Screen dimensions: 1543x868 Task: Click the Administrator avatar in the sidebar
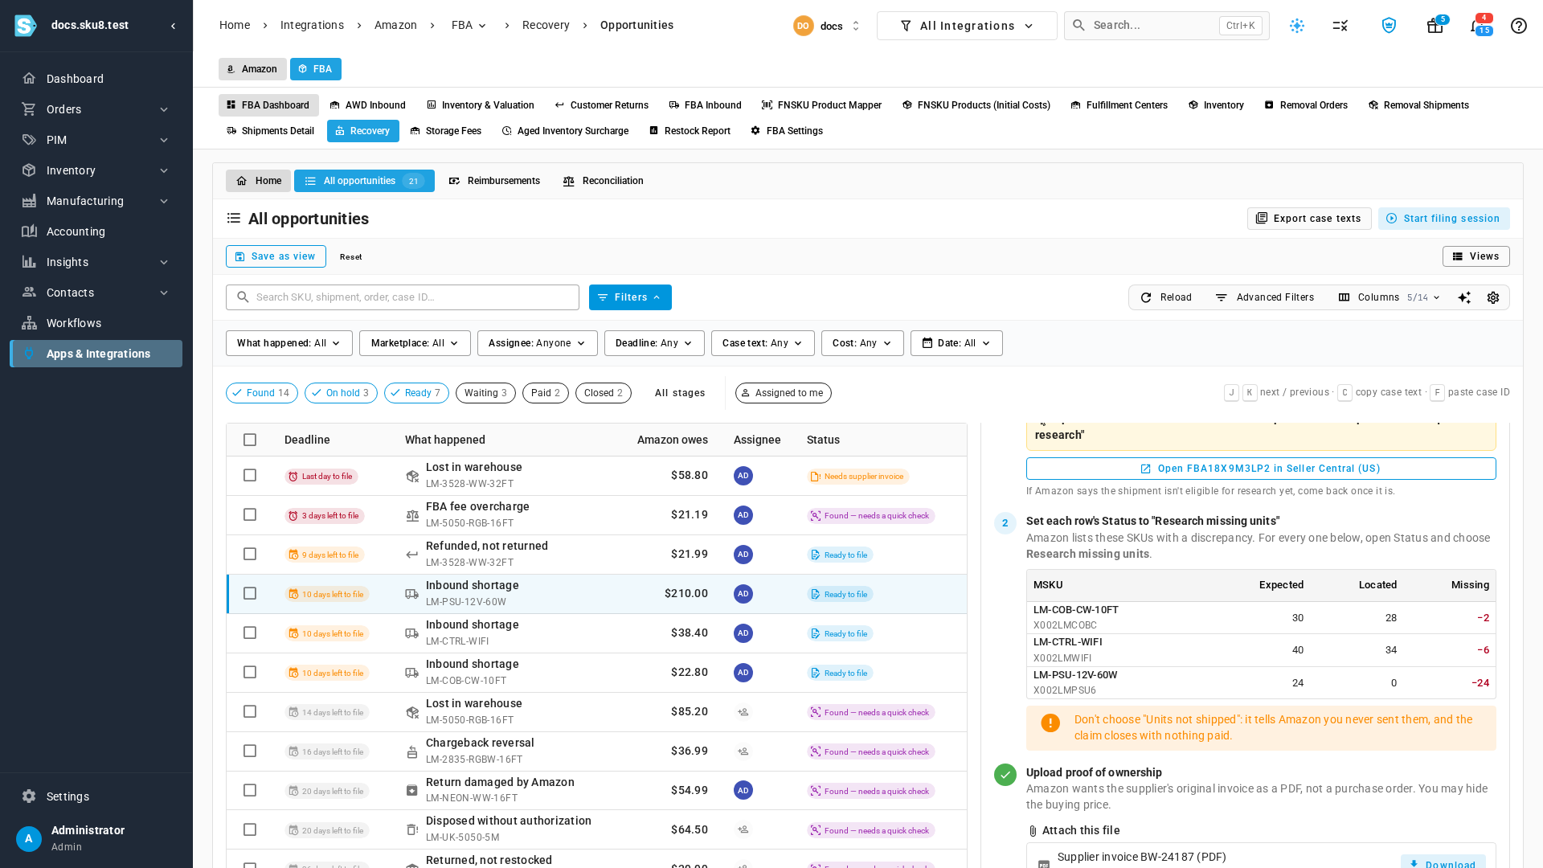tap(29, 839)
